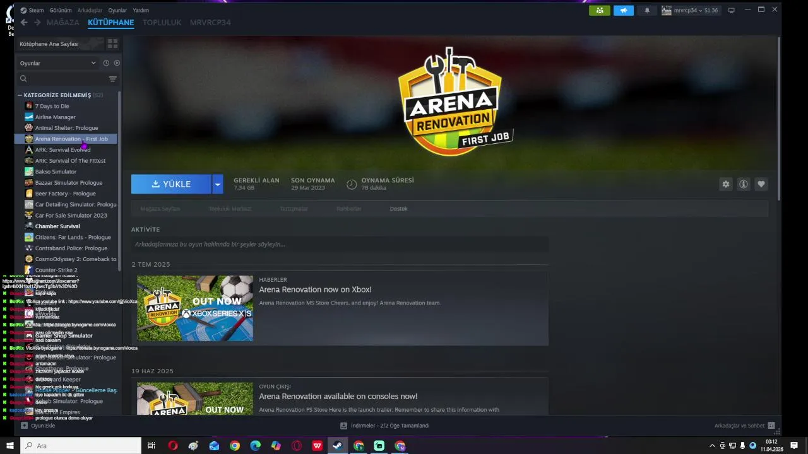808x454 pixels.
Task: Open Steam from the Windows taskbar
Action: point(338,446)
